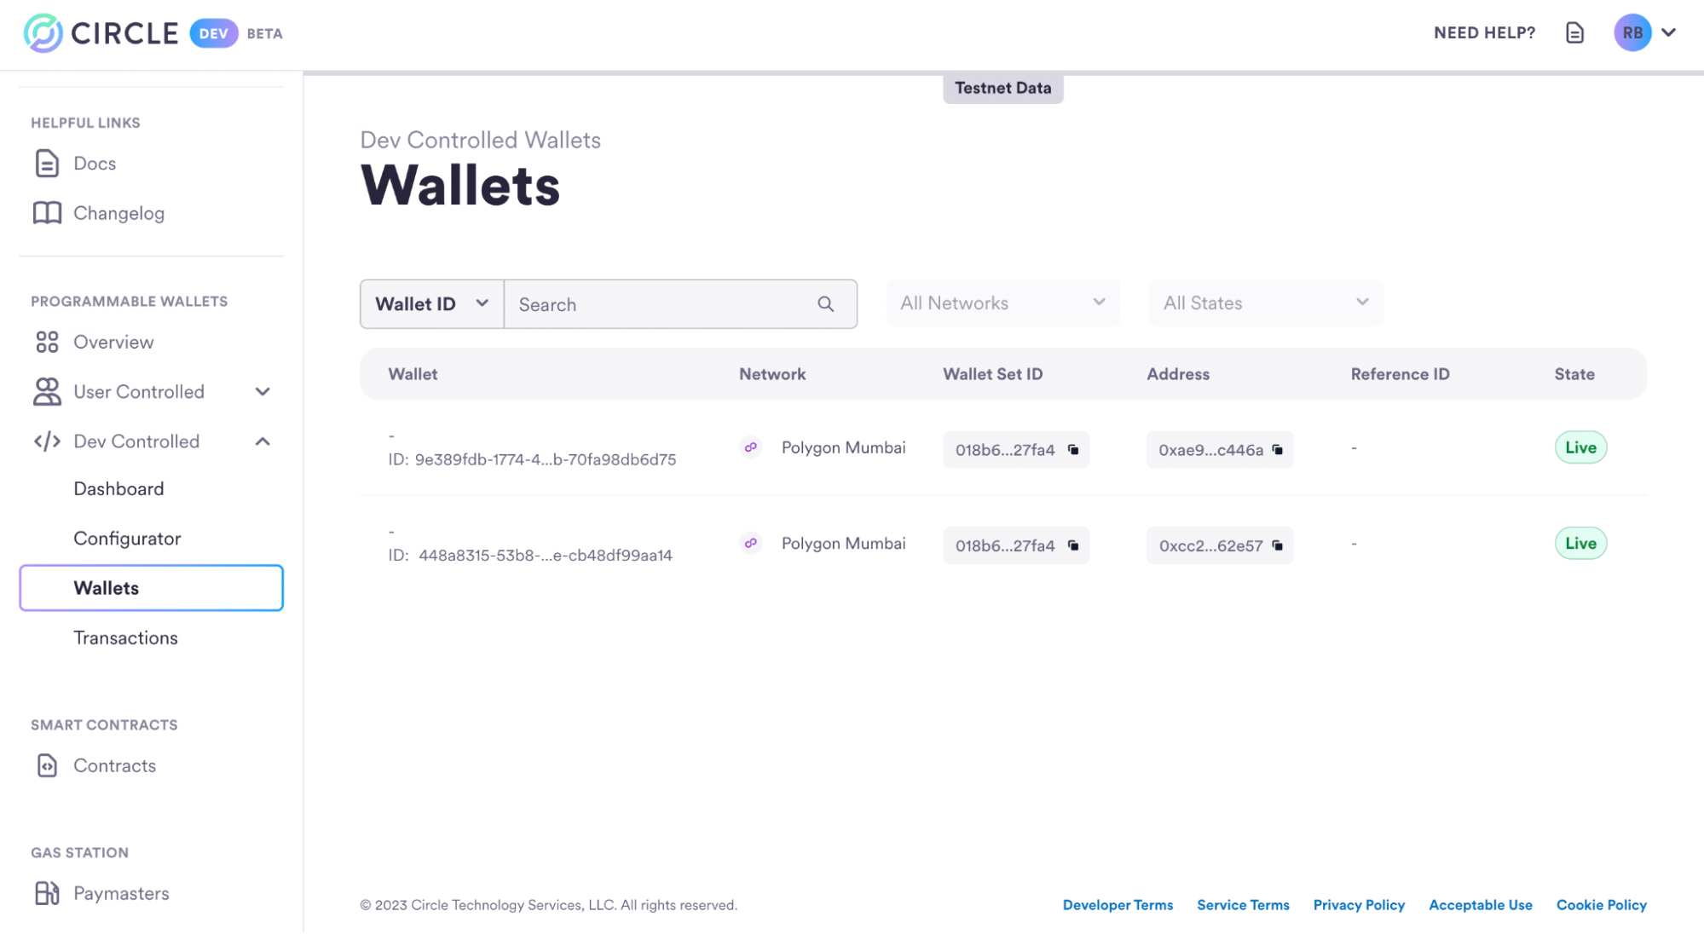The height and width of the screenshot is (934, 1704).
Task: Open the All Networks filter dropdown
Action: (1002, 303)
